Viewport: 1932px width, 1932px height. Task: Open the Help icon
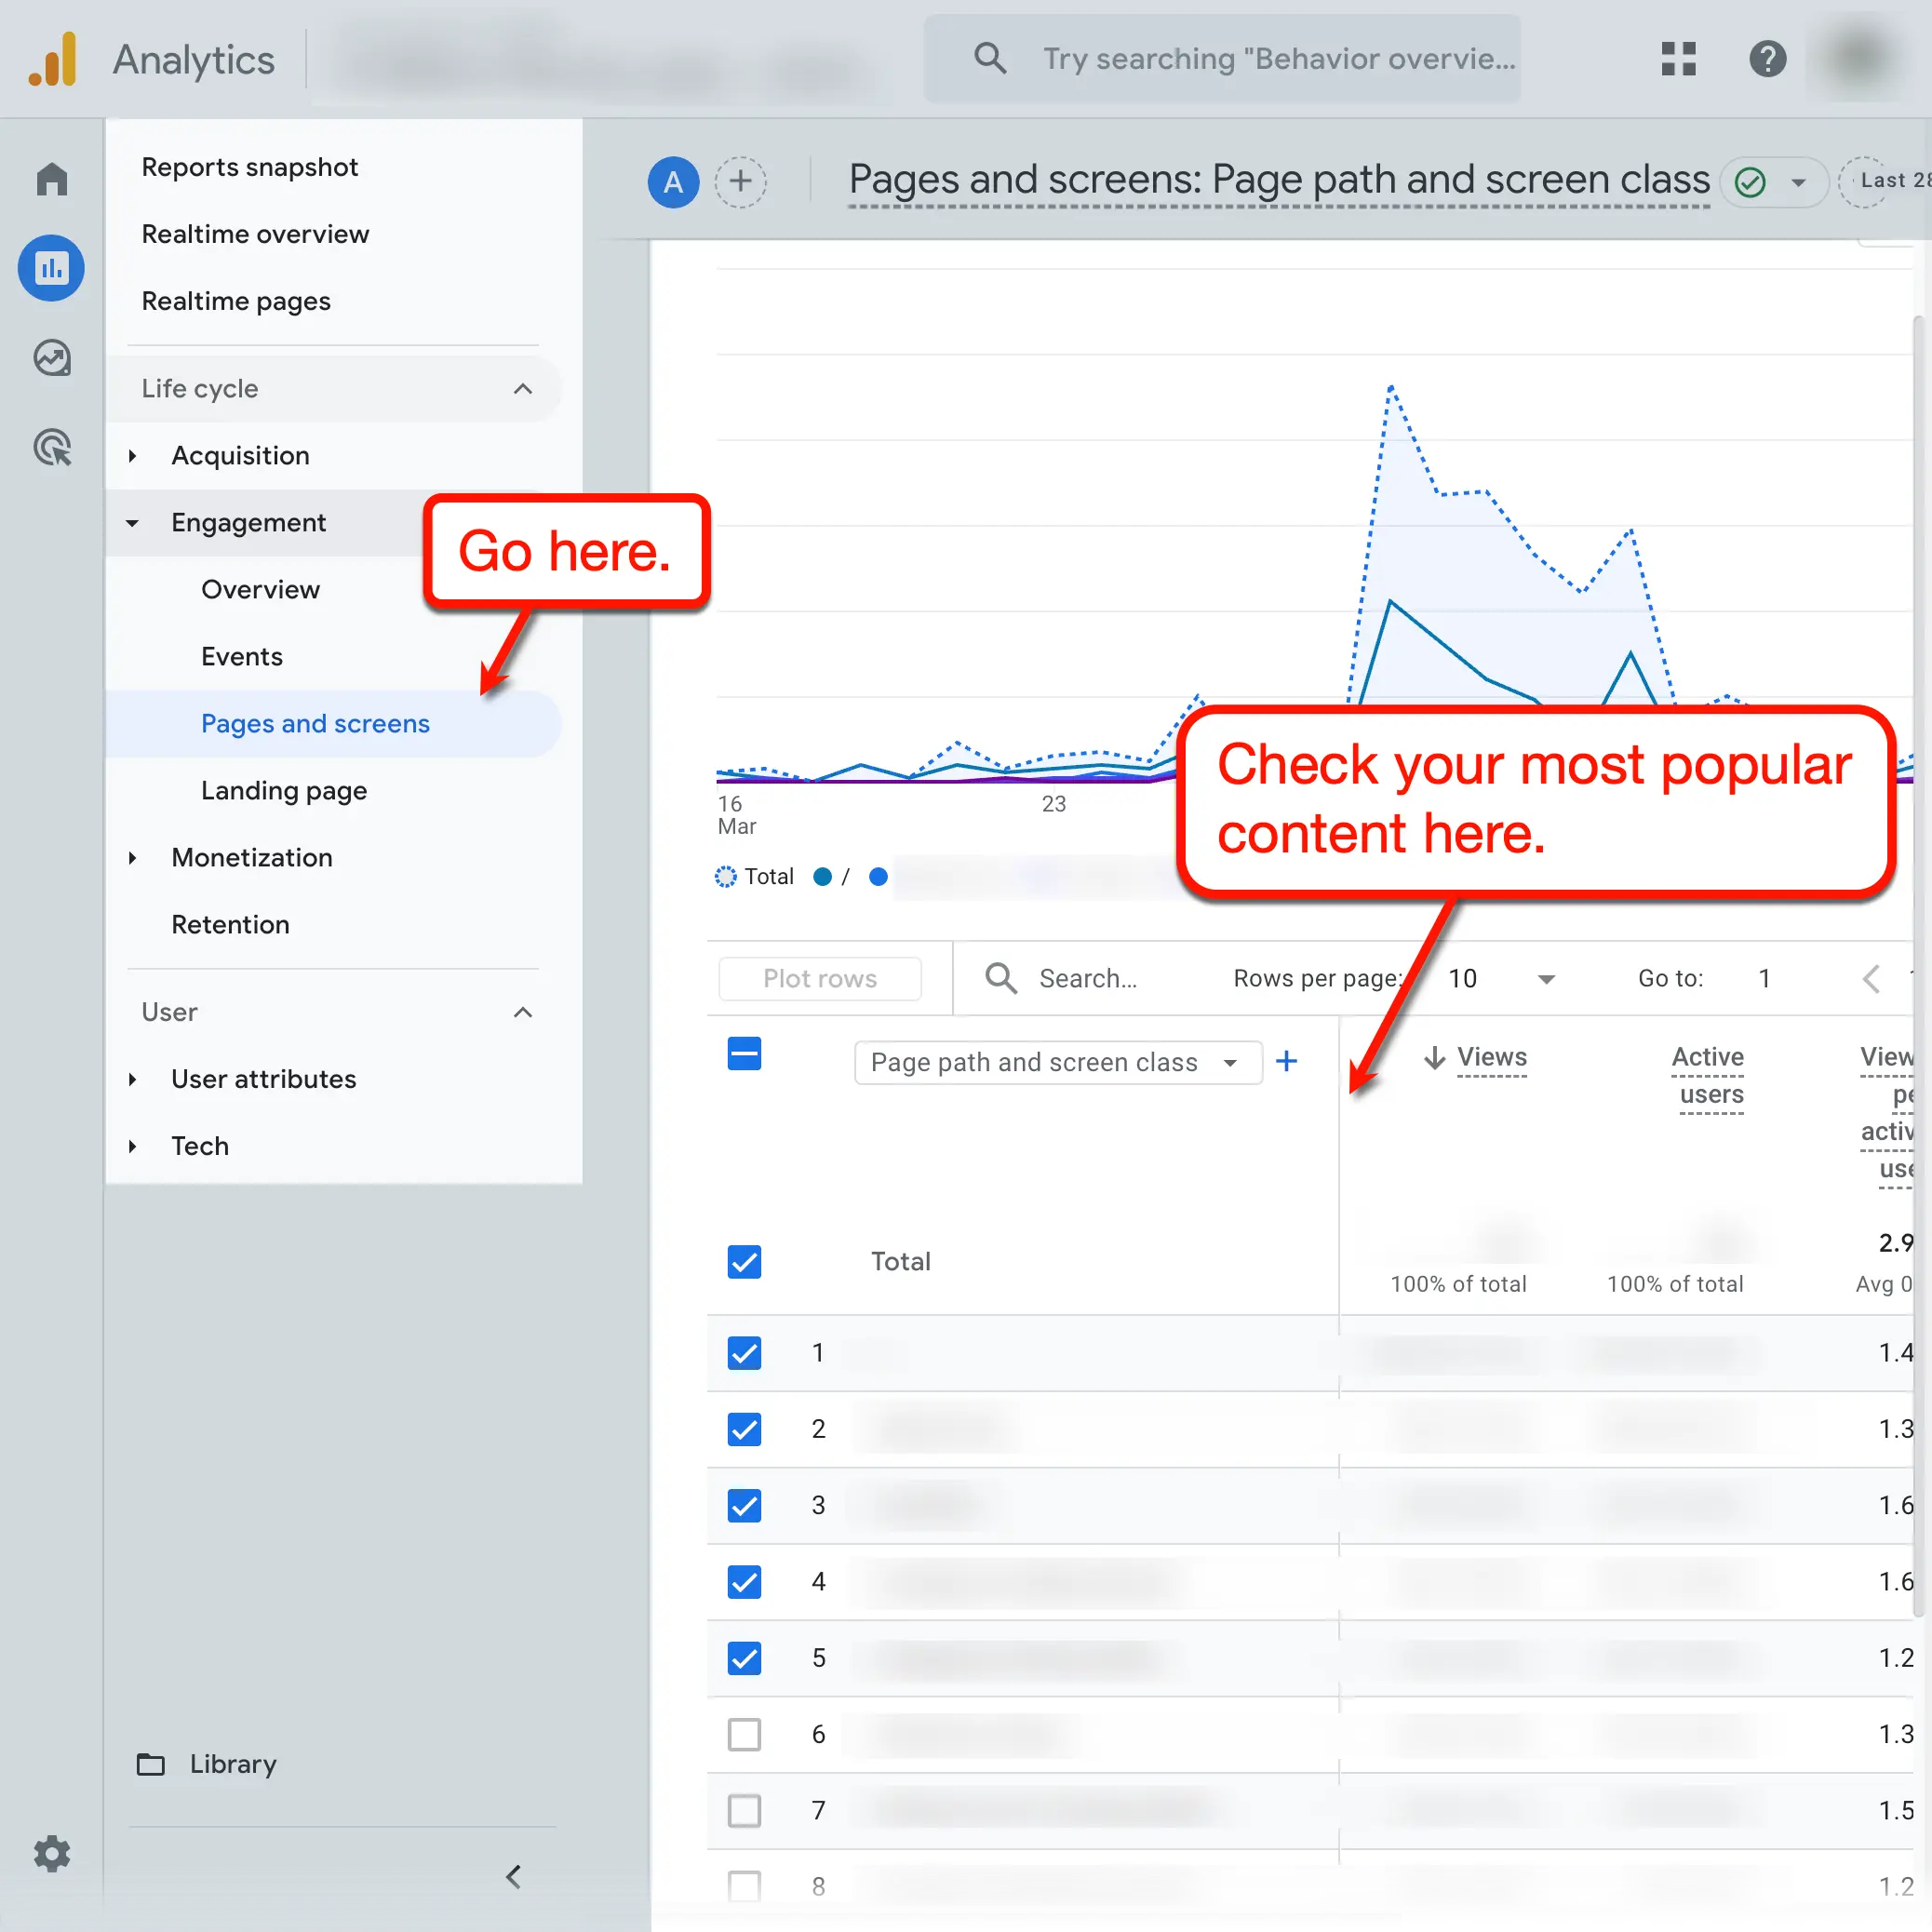tap(1768, 59)
